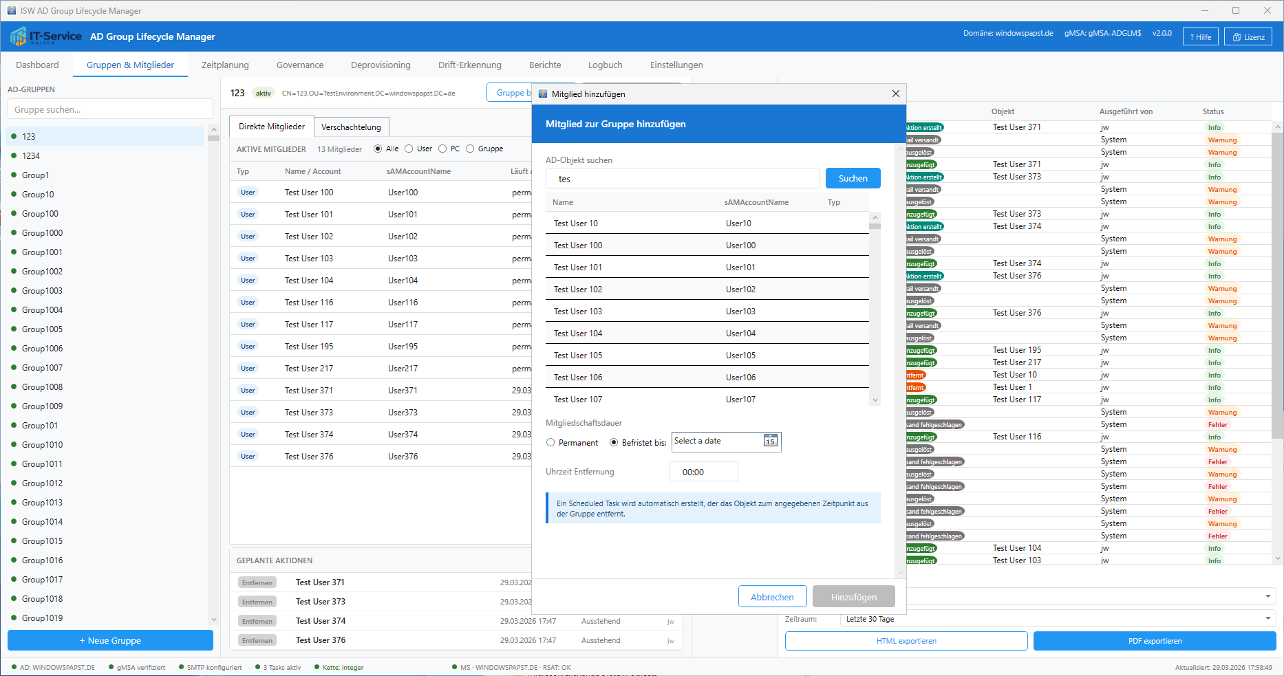
Task: Click the Uhrzeit Entfernung time field
Action: [x=703, y=472]
